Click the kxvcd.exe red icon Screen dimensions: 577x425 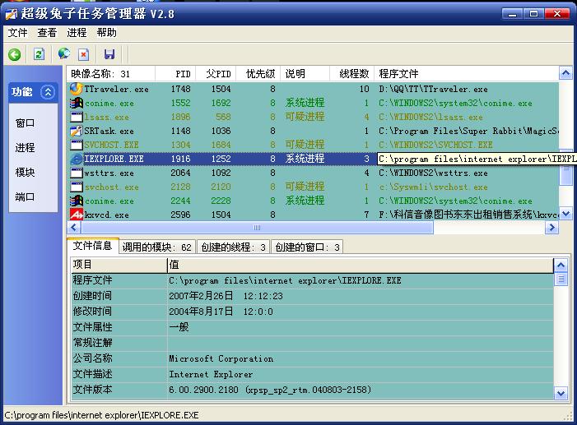[x=77, y=215]
